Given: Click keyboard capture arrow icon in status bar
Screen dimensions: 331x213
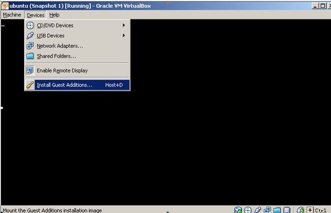Looking at the screenshot, I should (310, 210).
